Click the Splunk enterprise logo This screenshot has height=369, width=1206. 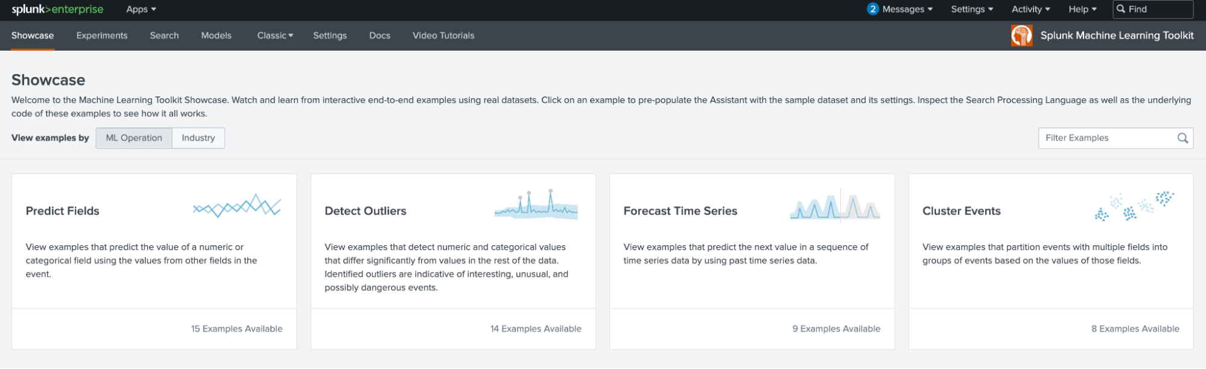tap(57, 9)
